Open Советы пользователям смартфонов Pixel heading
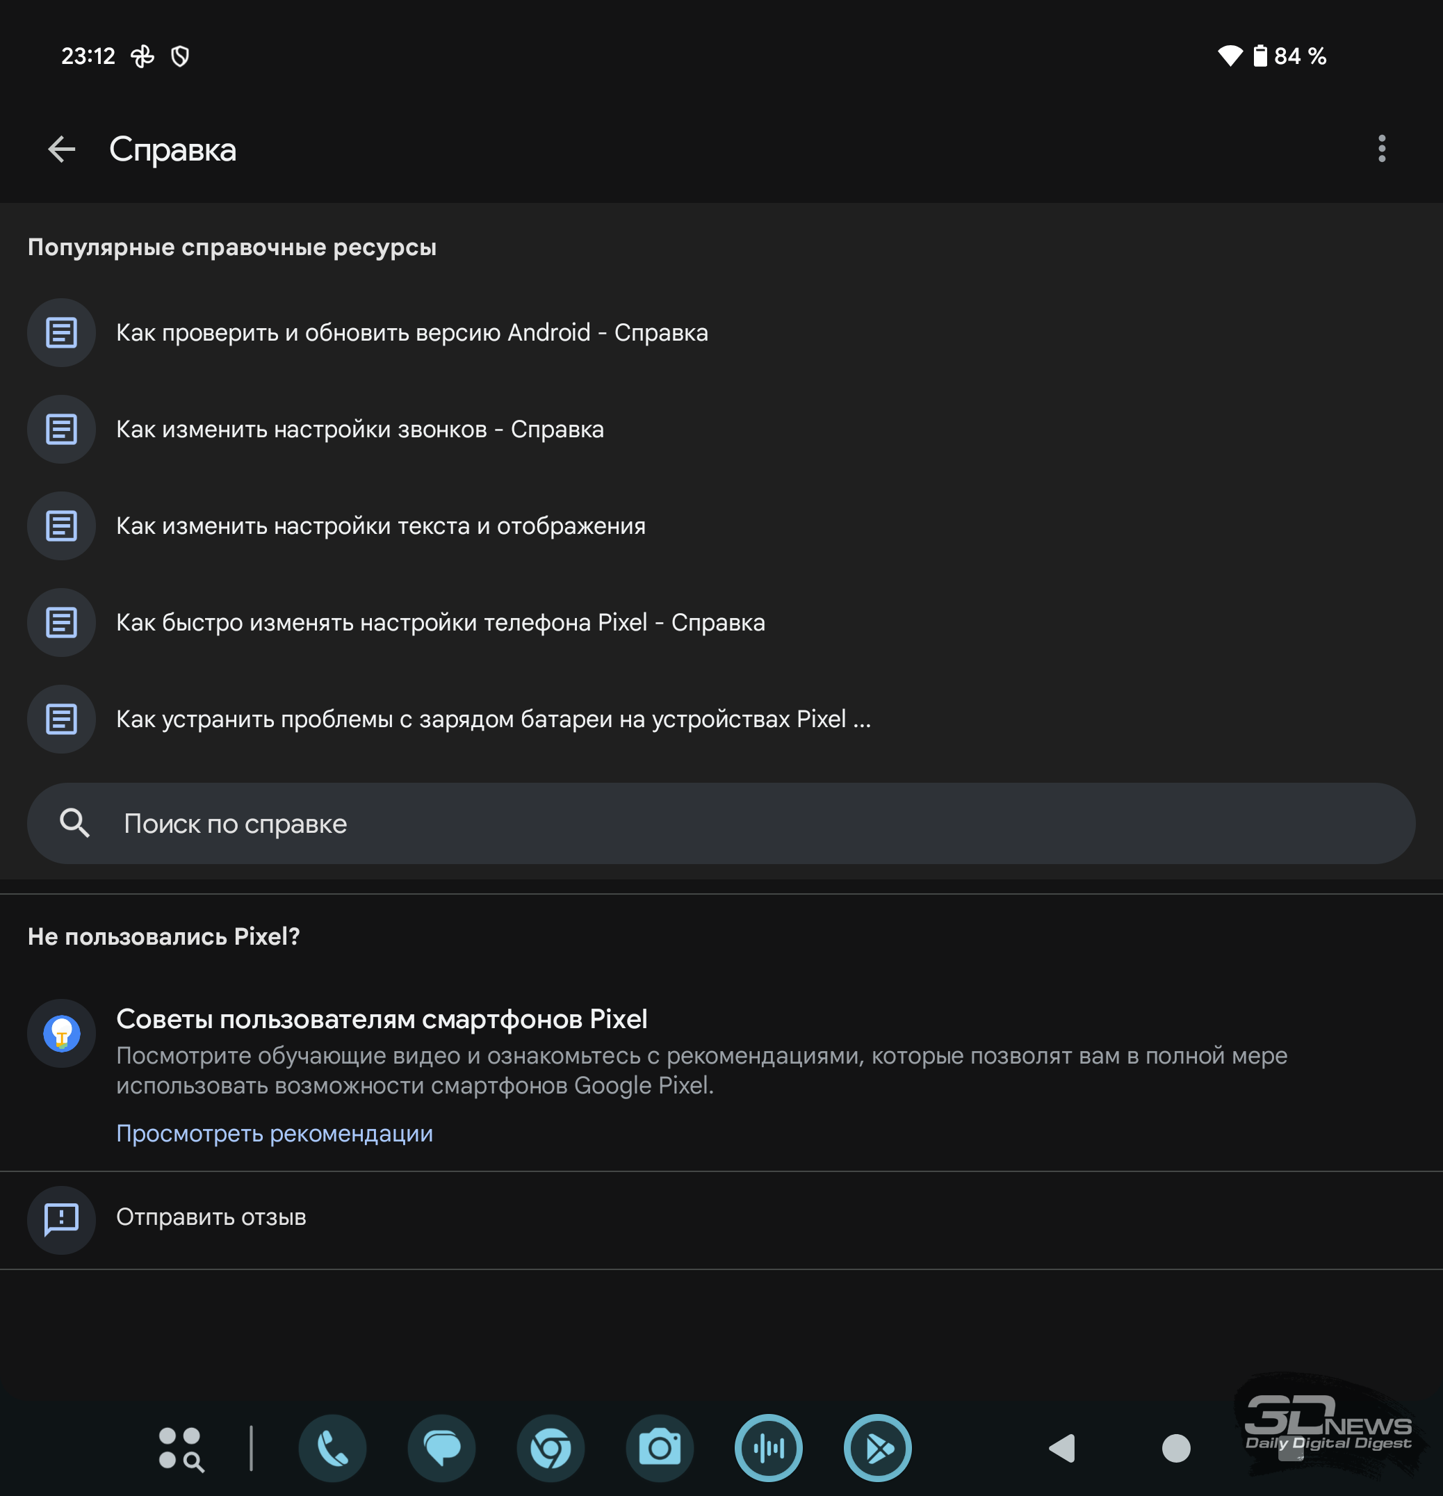Viewport: 1443px width, 1496px height. click(x=382, y=1019)
